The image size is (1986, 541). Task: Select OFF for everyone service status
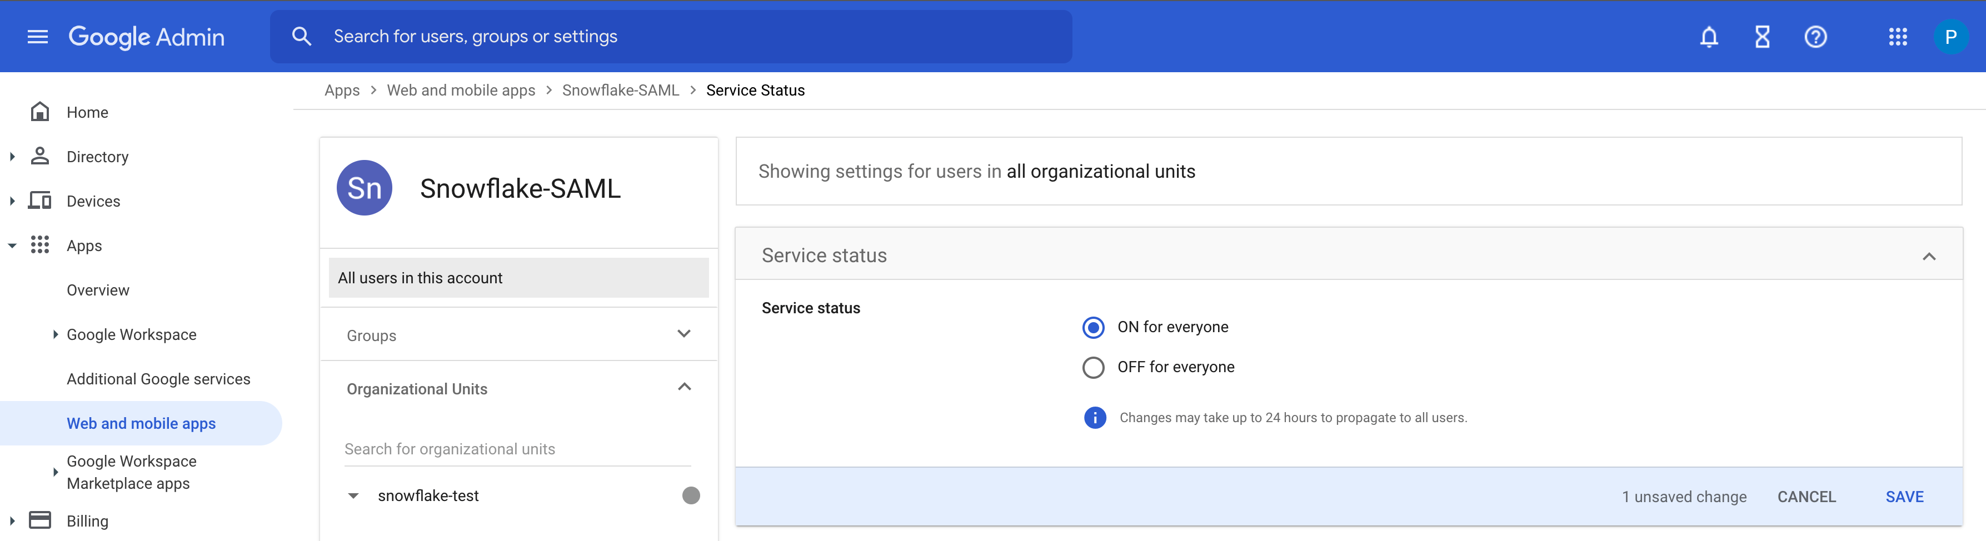click(x=1093, y=368)
